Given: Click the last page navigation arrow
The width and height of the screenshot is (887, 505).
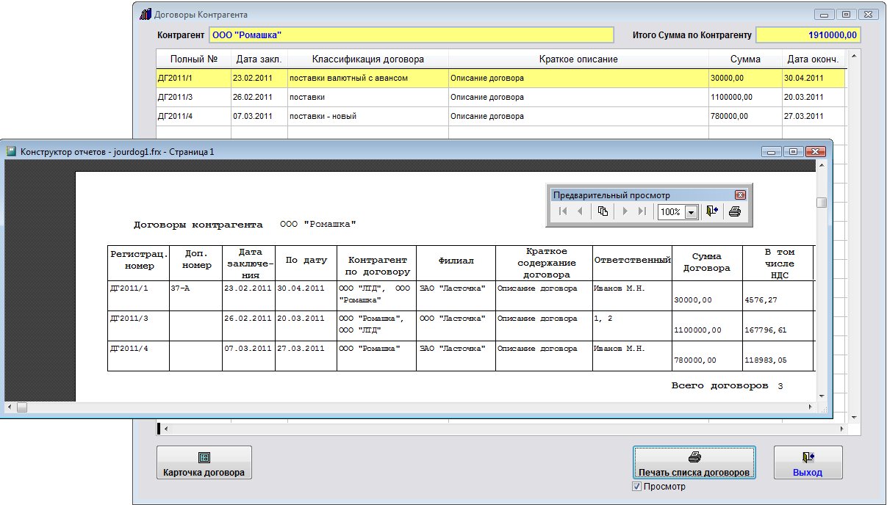Looking at the screenshot, I should (642, 211).
